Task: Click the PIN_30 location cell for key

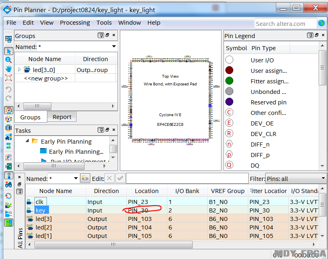Action: click(x=138, y=210)
